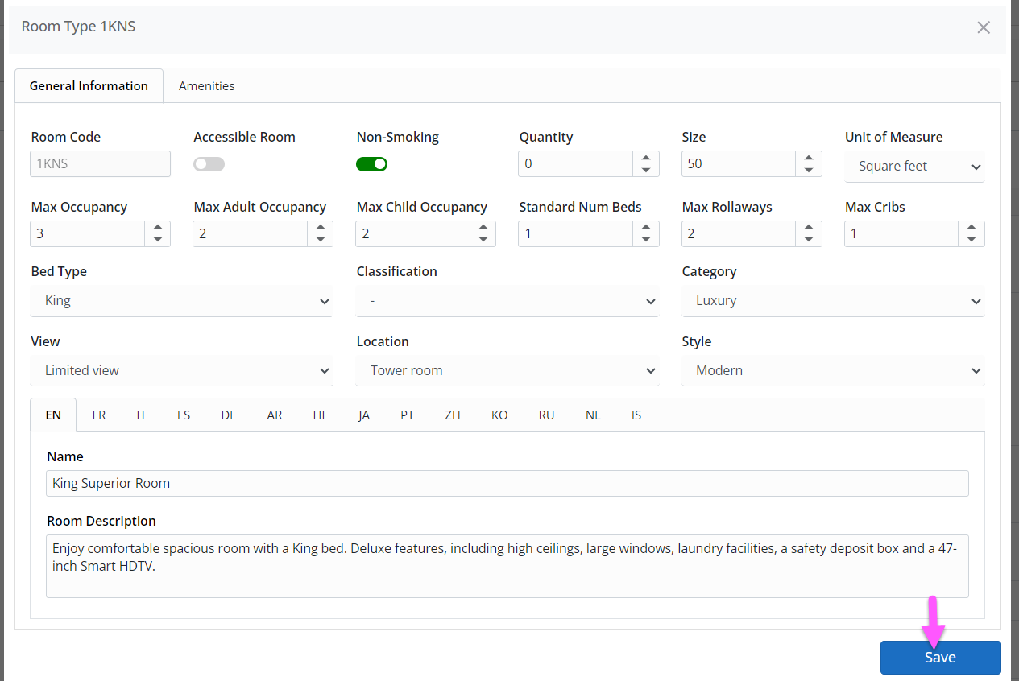Save the room type changes
Viewport: 1019px width, 681px height.
coord(940,658)
